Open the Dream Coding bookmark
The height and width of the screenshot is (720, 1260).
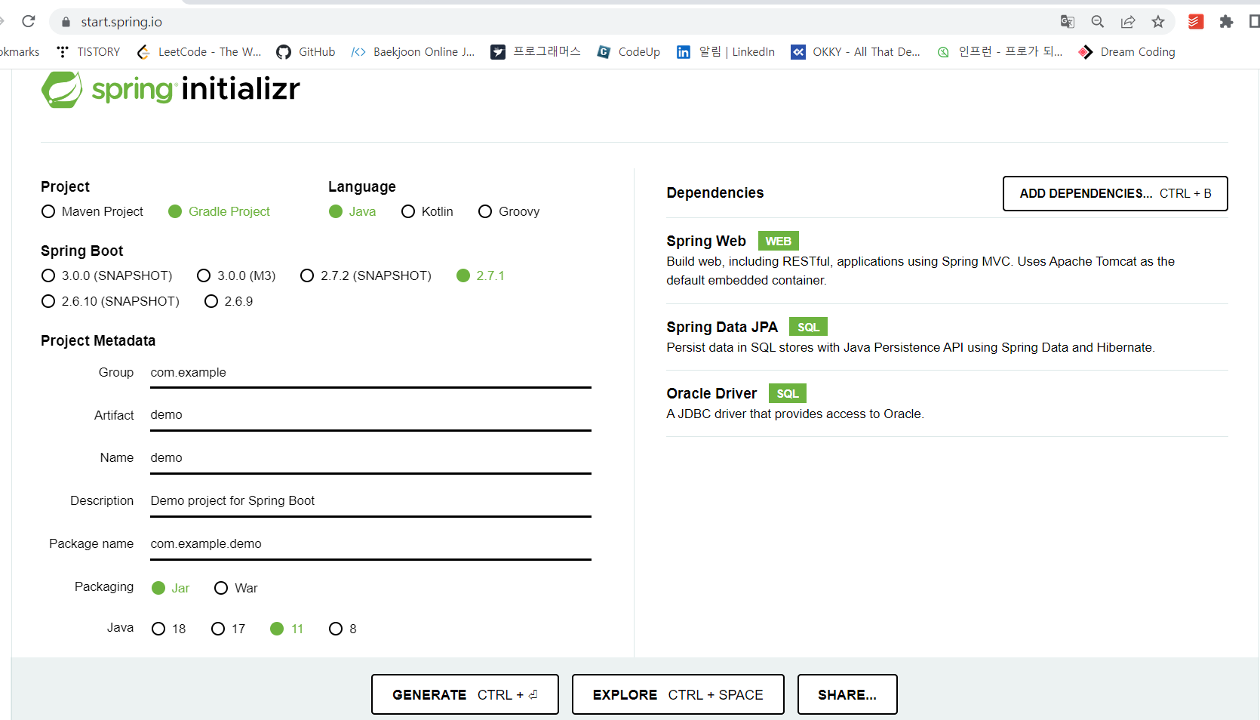click(1127, 51)
